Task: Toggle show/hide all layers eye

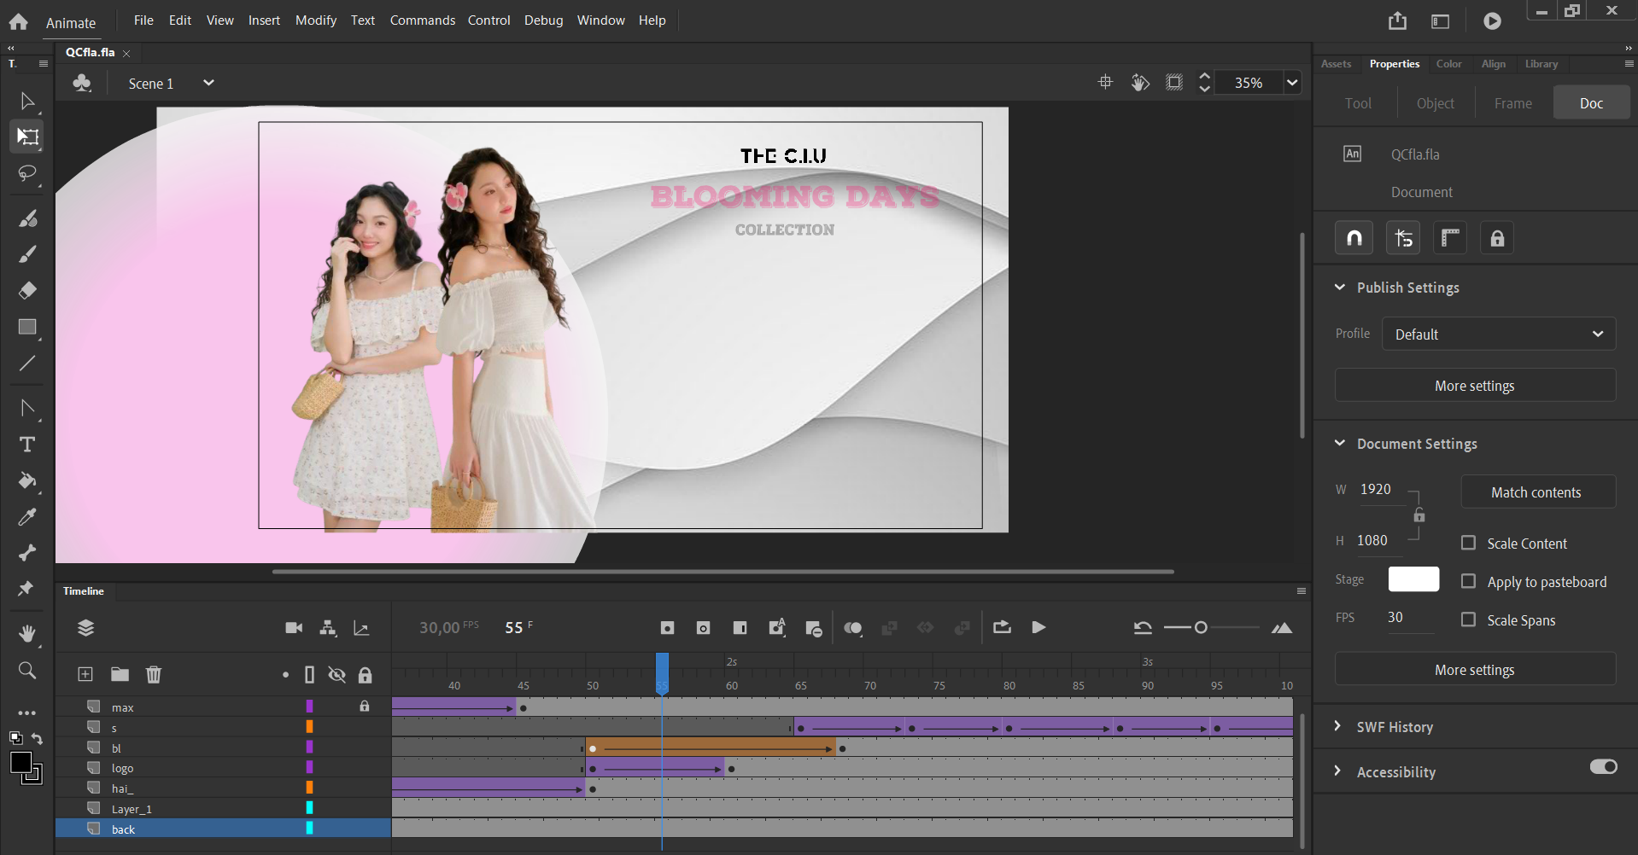Action: [x=337, y=675]
